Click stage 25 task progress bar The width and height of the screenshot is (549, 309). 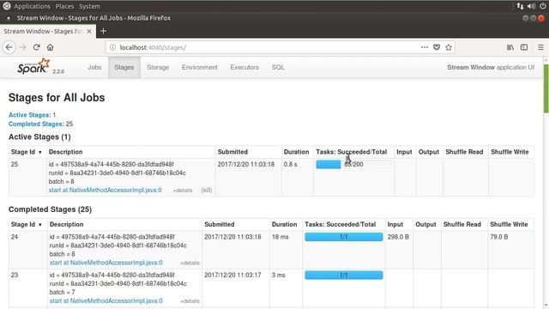click(x=353, y=164)
